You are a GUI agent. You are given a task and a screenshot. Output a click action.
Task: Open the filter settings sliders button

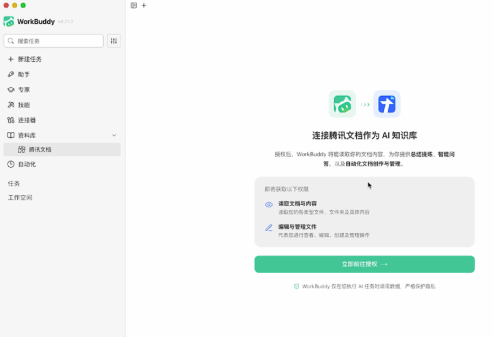tap(114, 41)
